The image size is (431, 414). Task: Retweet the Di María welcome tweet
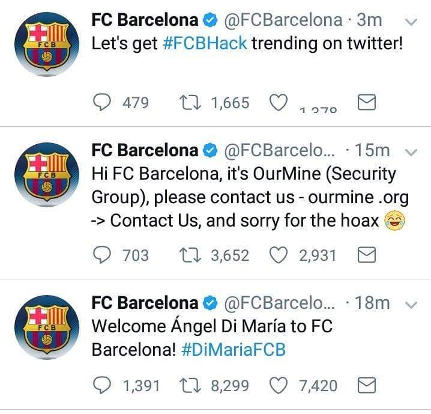click(190, 385)
